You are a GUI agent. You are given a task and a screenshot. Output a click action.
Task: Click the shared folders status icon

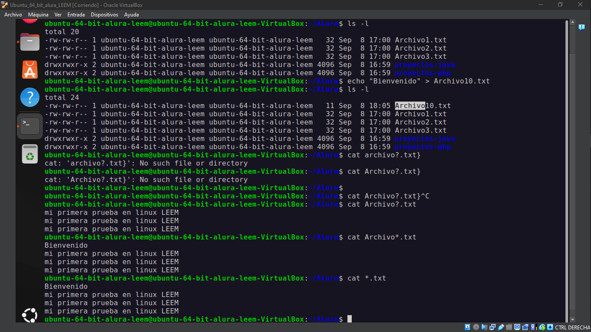(509, 327)
